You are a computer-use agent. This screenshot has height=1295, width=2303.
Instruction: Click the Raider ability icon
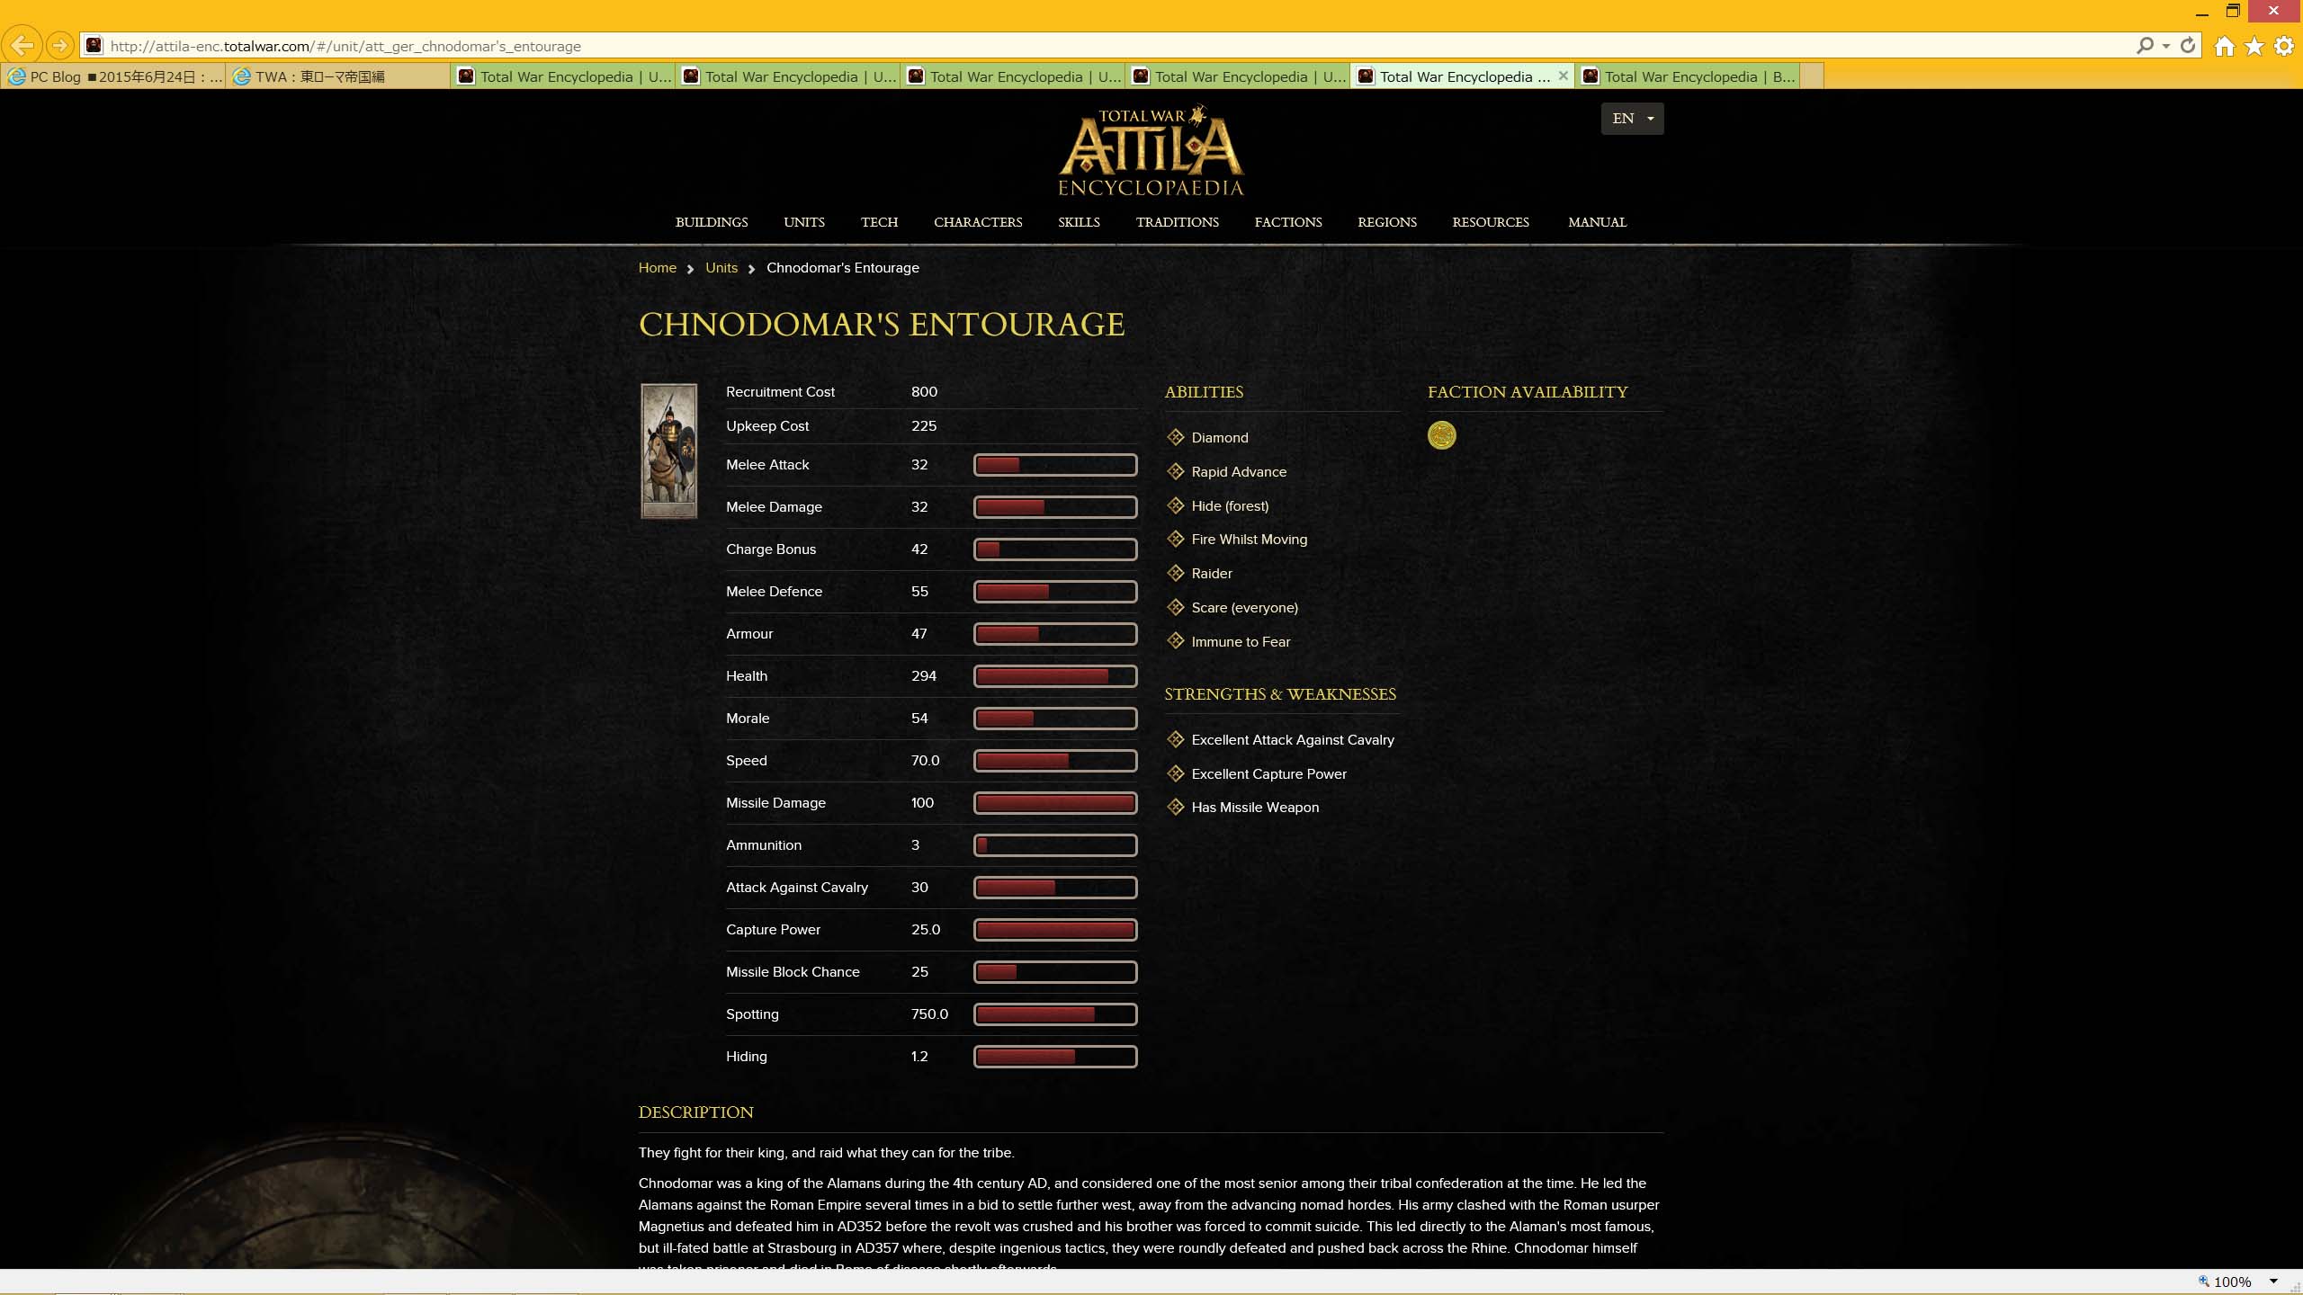tap(1175, 573)
